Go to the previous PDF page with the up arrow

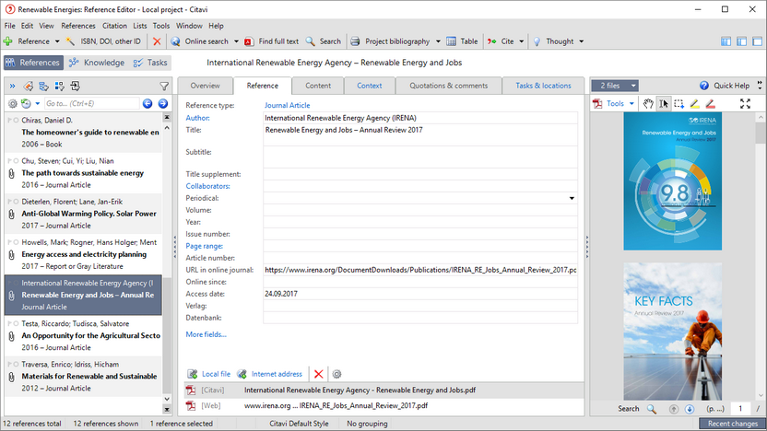(674, 409)
